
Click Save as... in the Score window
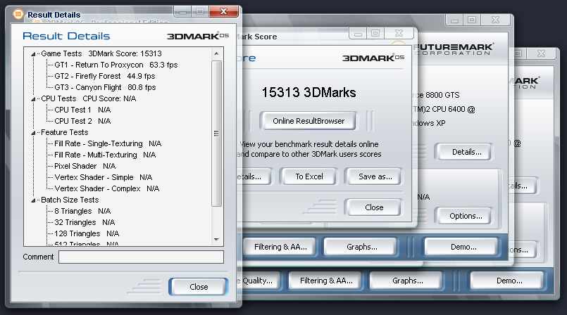(x=375, y=176)
